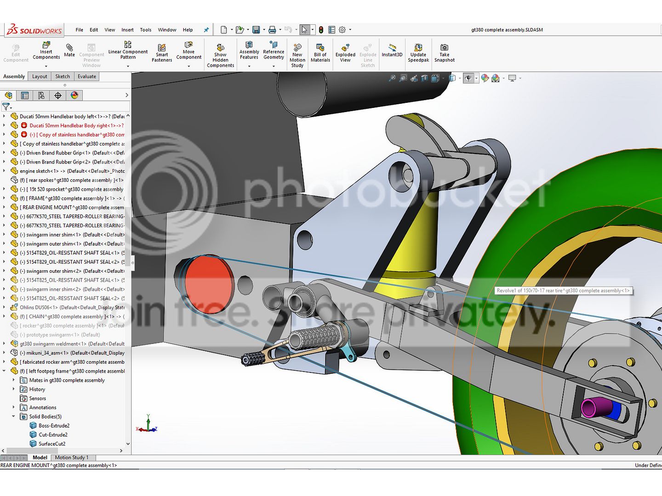Expand manager panel tabs right chevron
The height and width of the screenshot is (496, 662).
pyautogui.click(x=127, y=95)
